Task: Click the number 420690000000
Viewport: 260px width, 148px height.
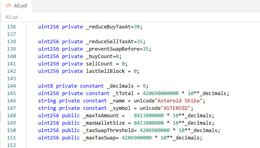Action: click(x=161, y=93)
